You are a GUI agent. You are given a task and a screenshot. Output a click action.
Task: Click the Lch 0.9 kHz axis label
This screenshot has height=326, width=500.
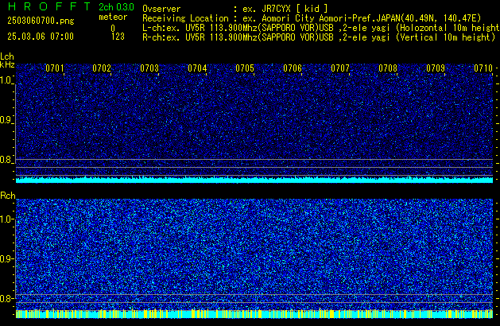(x=6, y=120)
